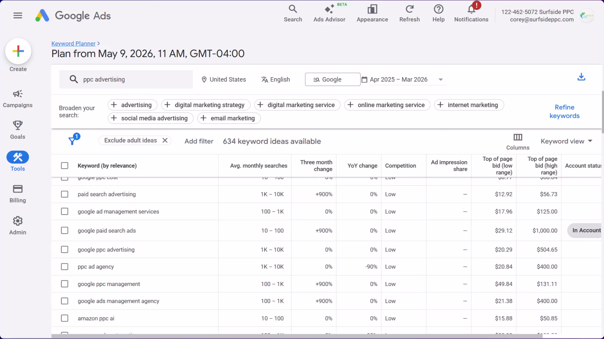Go to Goals in sidebar
Image resolution: width=604 pixels, height=339 pixels.
[18, 130]
